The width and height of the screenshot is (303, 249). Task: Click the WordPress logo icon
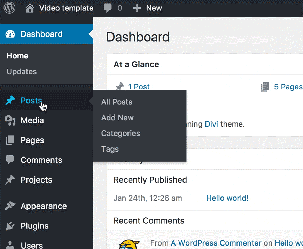click(x=9, y=8)
